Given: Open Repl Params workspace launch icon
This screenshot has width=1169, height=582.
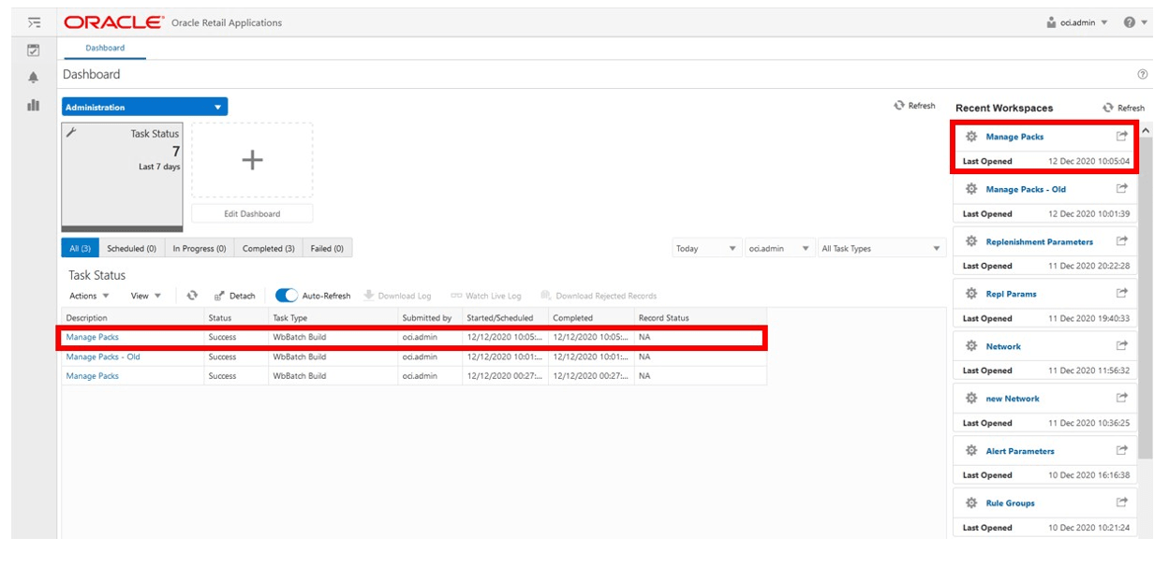Looking at the screenshot, I should pyautogui.click(x=1122, y=294).
